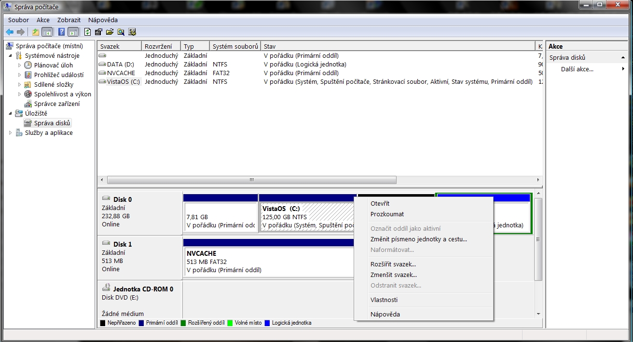
Task: Sort by the Rozvržení column header
Action: coord(162,46)
